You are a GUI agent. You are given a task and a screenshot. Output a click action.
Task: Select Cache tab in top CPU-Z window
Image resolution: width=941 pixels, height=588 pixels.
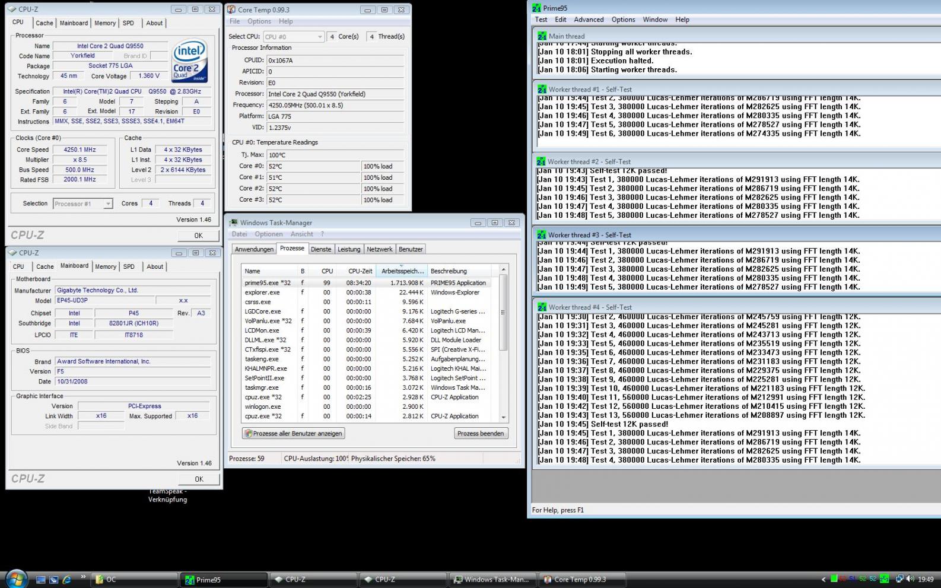click(x=44, y=23)
